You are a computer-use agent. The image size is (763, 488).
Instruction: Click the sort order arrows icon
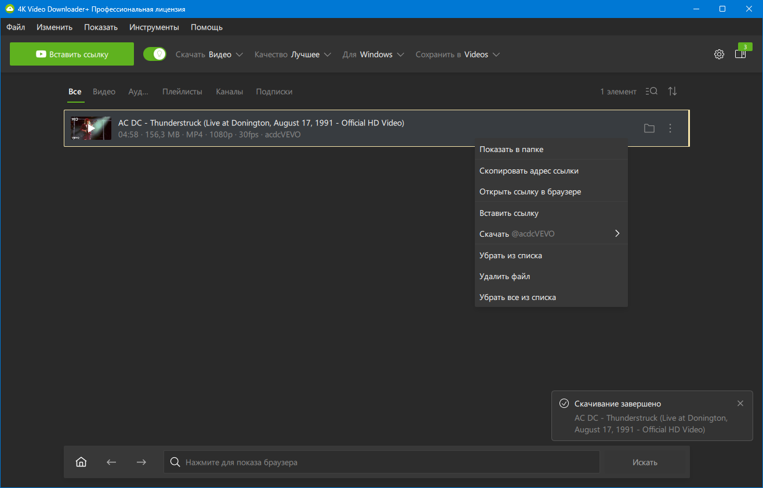click(673, 91)
